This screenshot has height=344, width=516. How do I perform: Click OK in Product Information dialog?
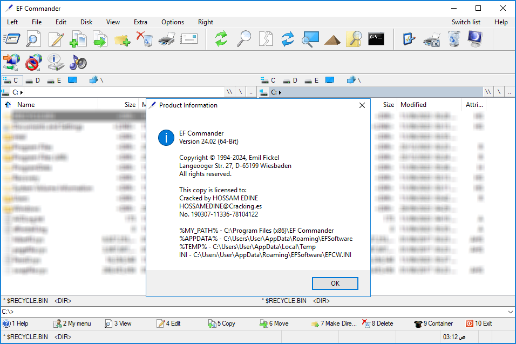click(x=335, y=284)
